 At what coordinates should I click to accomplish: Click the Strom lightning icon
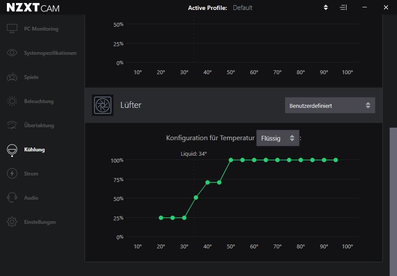pos(12,173)
